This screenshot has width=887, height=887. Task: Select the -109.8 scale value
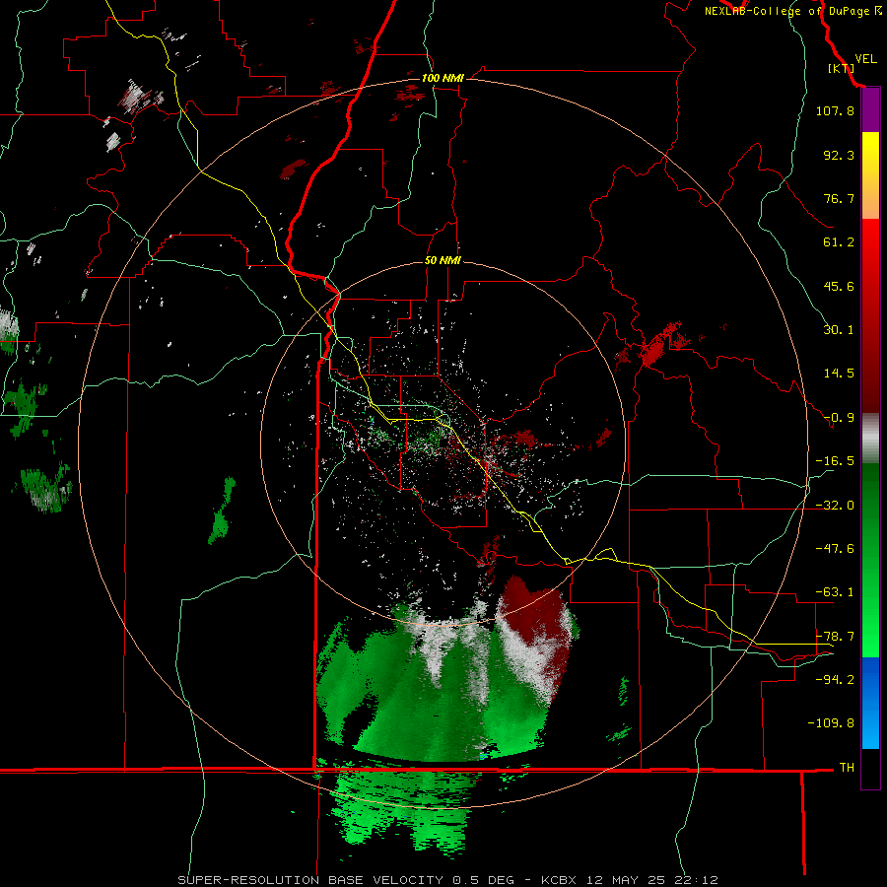(x=831, y=723)
